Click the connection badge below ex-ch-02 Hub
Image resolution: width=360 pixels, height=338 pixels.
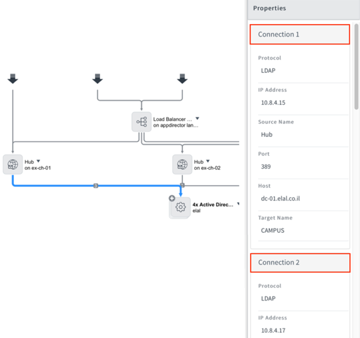(182, 185)
